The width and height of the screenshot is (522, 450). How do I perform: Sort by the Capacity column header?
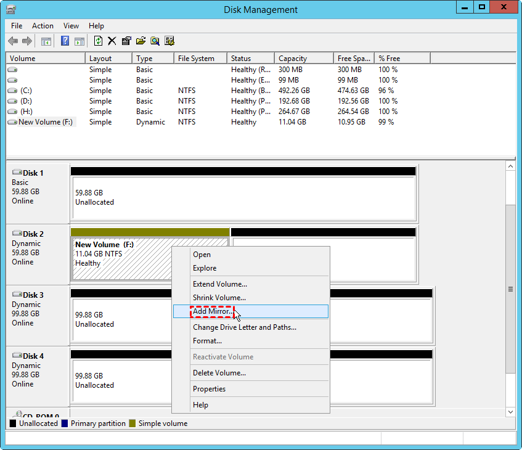click(x=293, y=59)
